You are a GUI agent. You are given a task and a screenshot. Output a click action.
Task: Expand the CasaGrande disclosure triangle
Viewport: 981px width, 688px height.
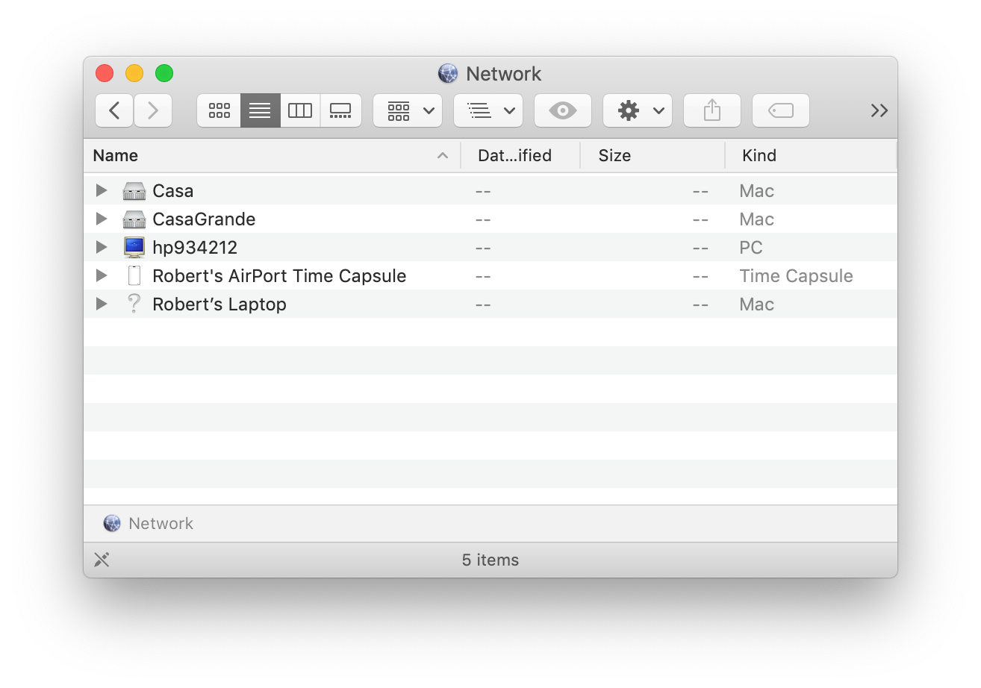(102, 219)
